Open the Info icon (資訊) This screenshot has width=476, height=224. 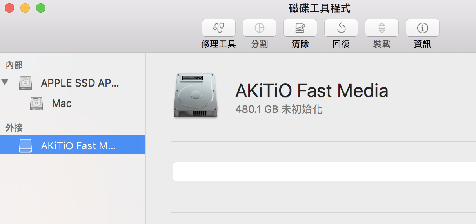(422, 28)
